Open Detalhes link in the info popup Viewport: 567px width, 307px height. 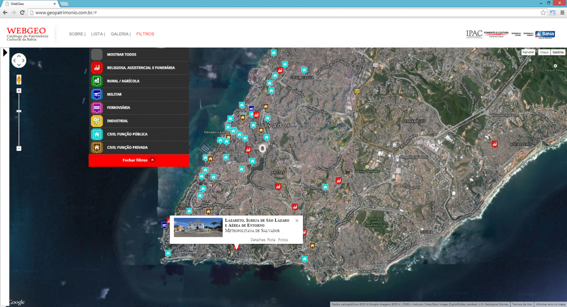point(258,239)
